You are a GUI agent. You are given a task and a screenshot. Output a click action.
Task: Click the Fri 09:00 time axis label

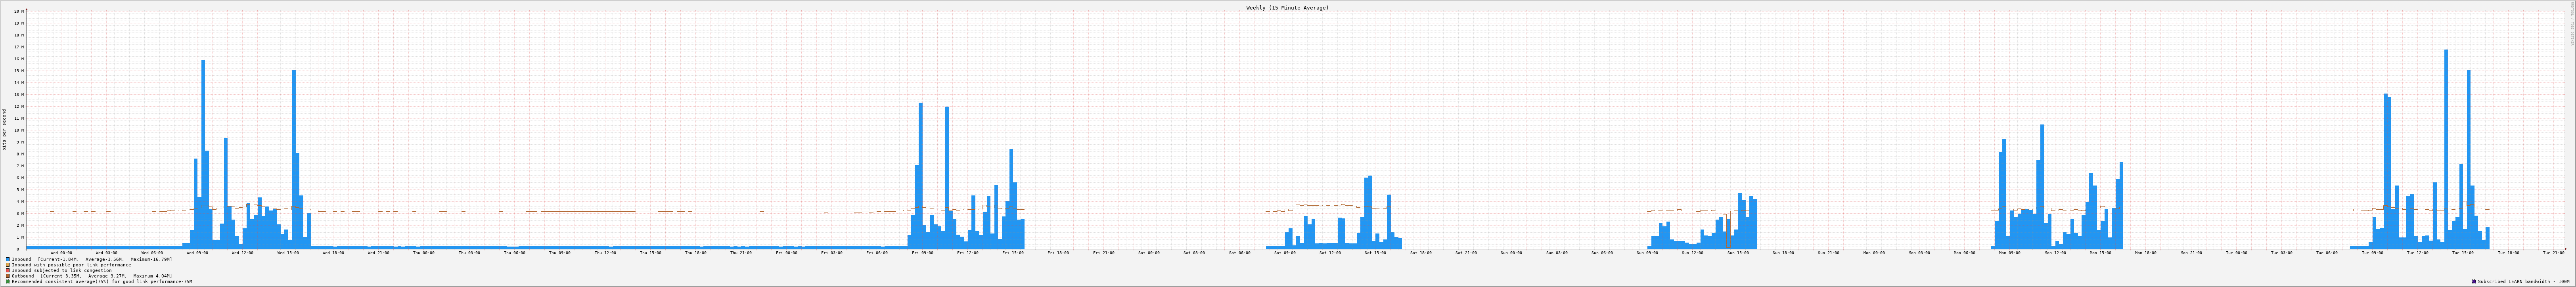point(922,253)
